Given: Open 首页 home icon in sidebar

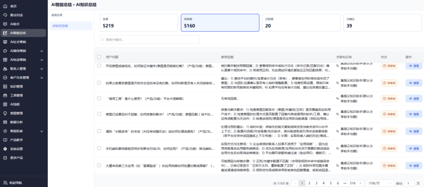Looking at the screenshot, I should [x=5, y=6].
